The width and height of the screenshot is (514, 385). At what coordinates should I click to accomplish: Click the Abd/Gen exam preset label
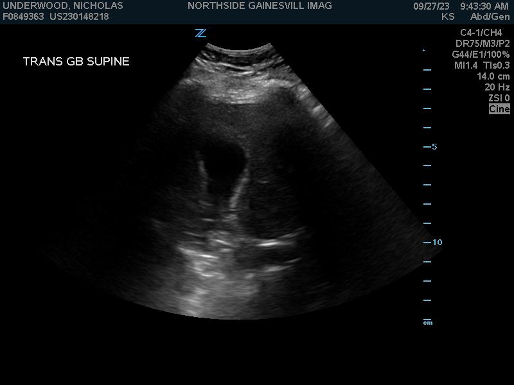(490, 17)
